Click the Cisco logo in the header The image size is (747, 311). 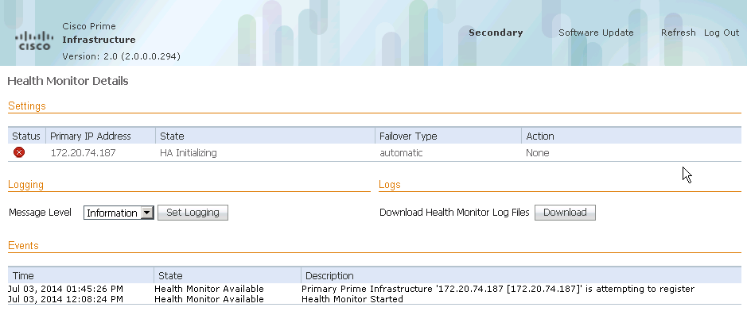(x=34, y=40)
